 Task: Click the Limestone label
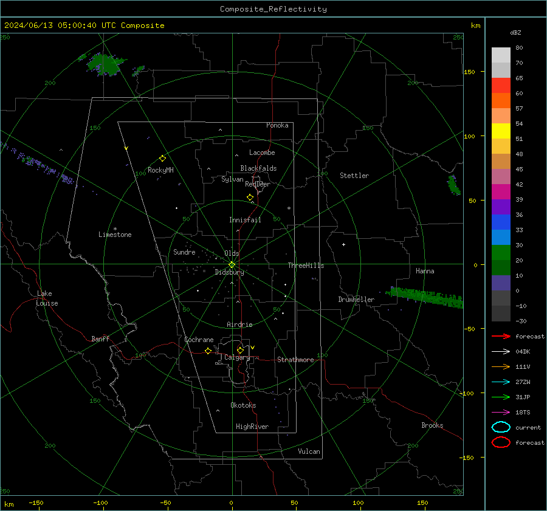click(115, 235)
